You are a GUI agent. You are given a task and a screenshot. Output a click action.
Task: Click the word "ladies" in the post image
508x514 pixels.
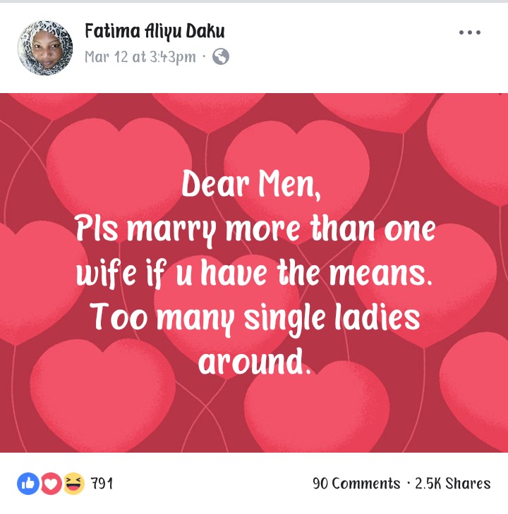coord(378,317)
